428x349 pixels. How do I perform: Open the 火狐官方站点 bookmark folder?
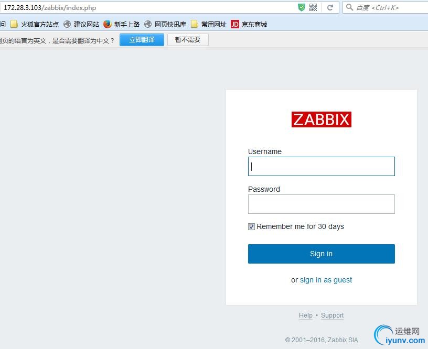coord(35,24)
